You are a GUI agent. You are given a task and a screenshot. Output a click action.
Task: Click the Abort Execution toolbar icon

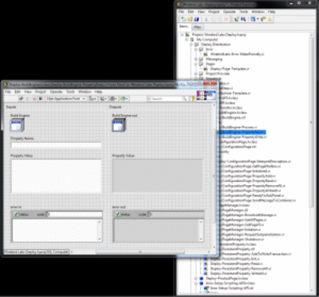click(34, 99)
